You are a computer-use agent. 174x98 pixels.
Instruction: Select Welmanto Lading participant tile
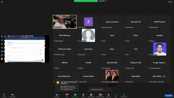(x=65, y=49)
